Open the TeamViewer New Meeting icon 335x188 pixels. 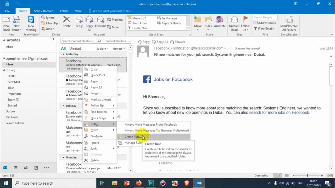tap(31, 23)
